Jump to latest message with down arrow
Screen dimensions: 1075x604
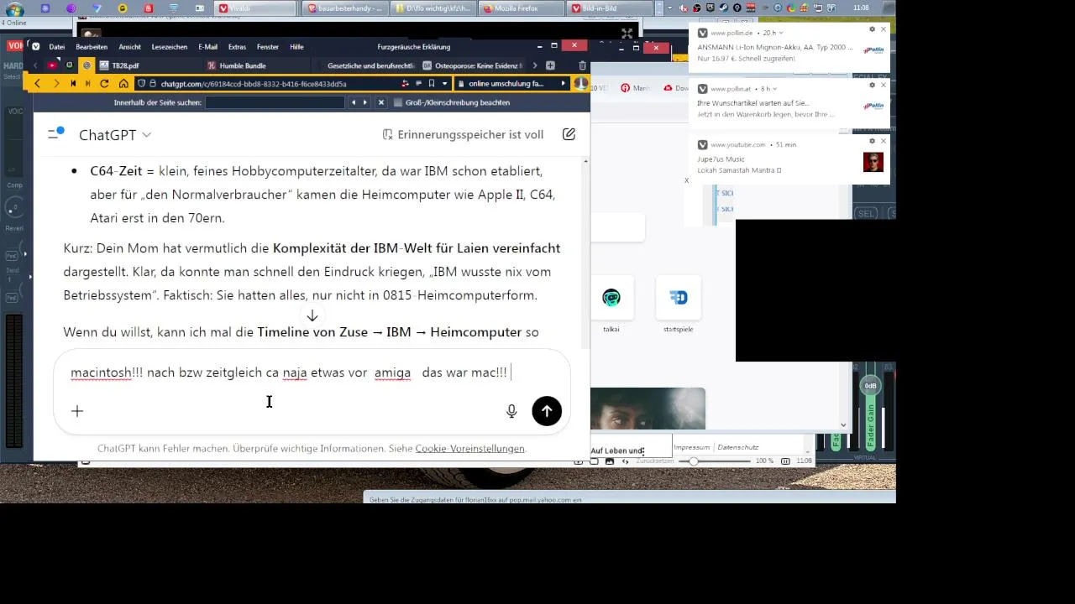(312, 315)
